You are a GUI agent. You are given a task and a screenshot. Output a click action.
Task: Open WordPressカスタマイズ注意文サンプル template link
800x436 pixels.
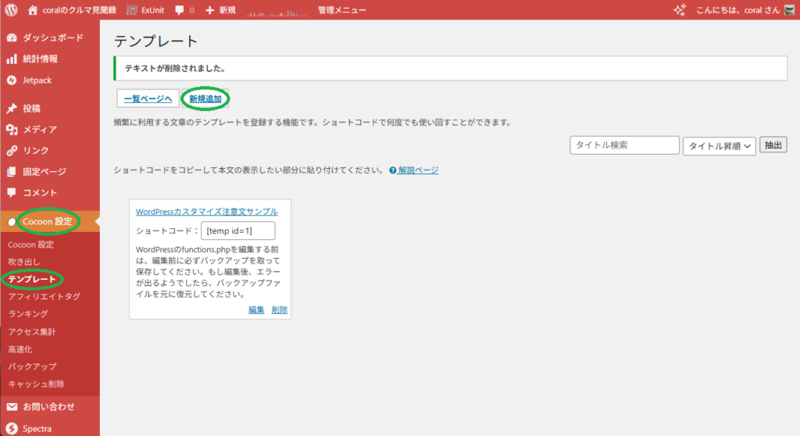coord(206,212)
